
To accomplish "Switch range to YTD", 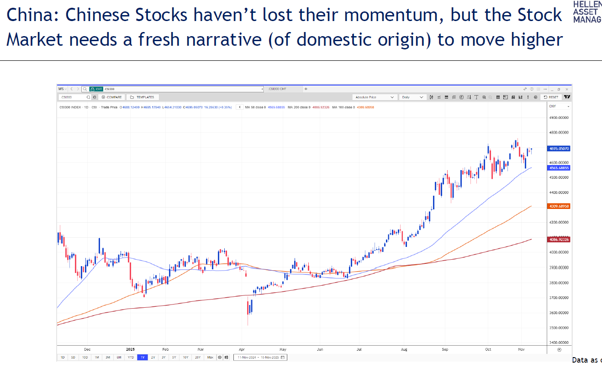I will [131, 357].
